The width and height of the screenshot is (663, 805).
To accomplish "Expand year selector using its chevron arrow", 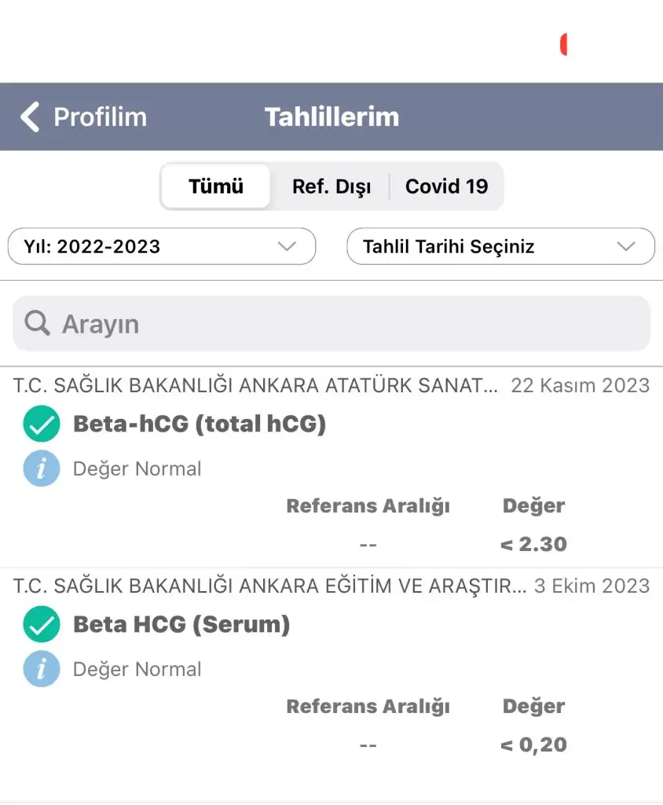I will [288, 246].
